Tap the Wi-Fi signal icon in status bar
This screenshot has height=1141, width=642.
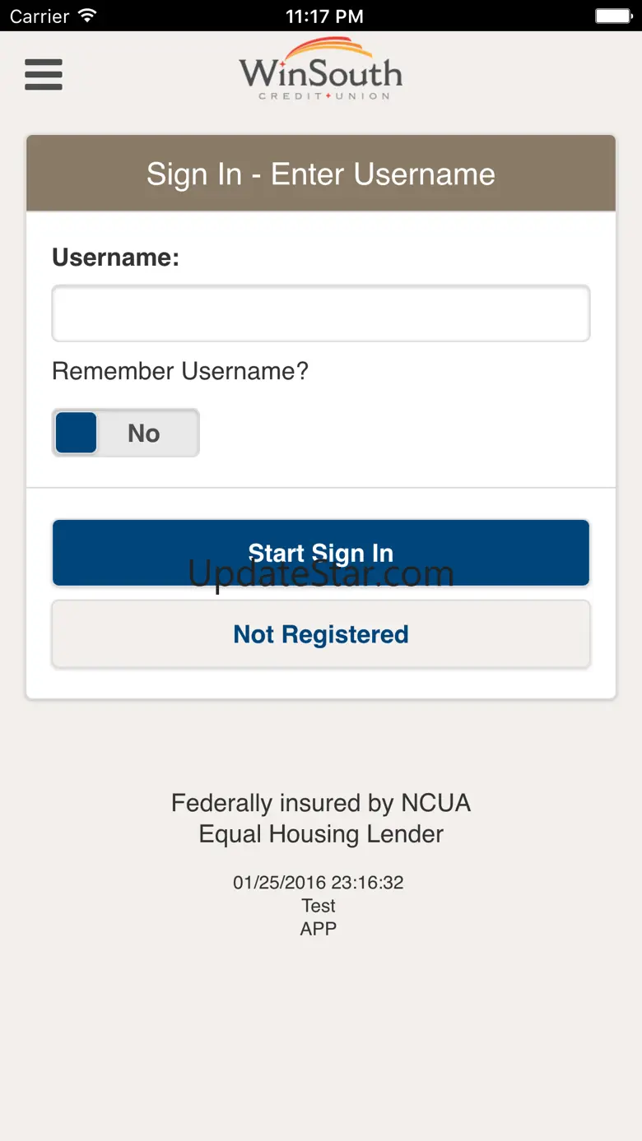click(x=86, y=16)
